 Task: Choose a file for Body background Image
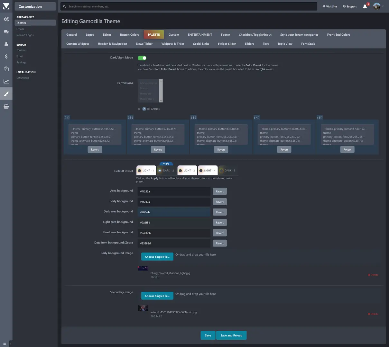pyautogui.click(x=157, y=257)
